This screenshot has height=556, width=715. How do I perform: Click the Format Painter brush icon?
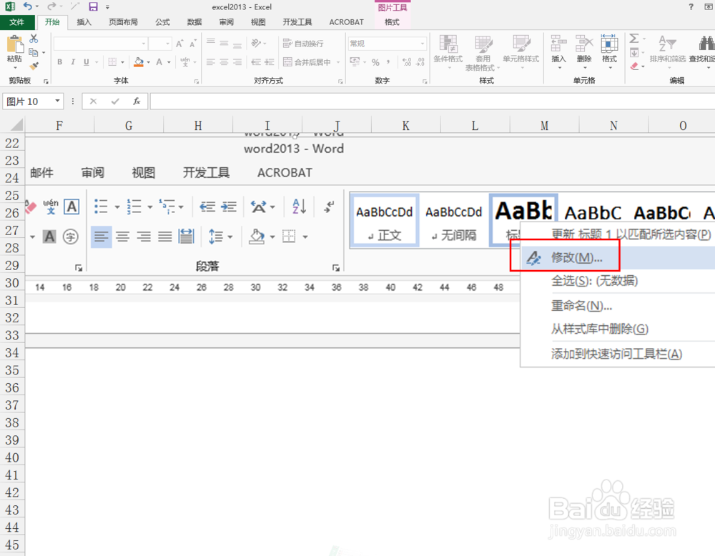coord(34,66)
